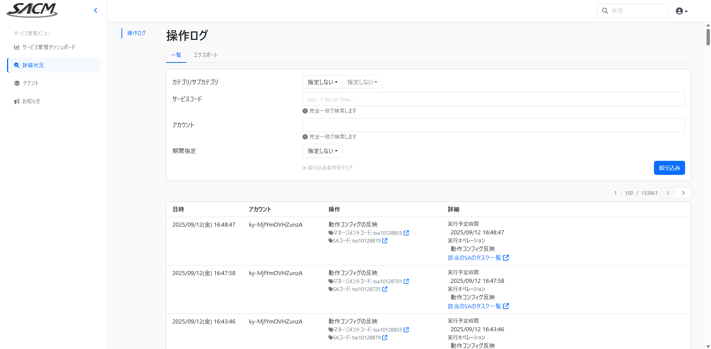The image size is (711, 349).
Task: Open テナント from the sidebar menu
Action: point(31,83)
